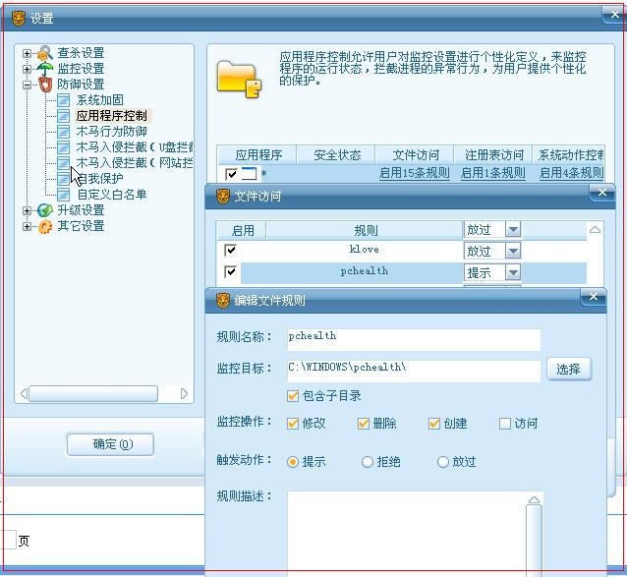Toggle the application checkbox in * row

pyautogui.click(x=231, y=174)
